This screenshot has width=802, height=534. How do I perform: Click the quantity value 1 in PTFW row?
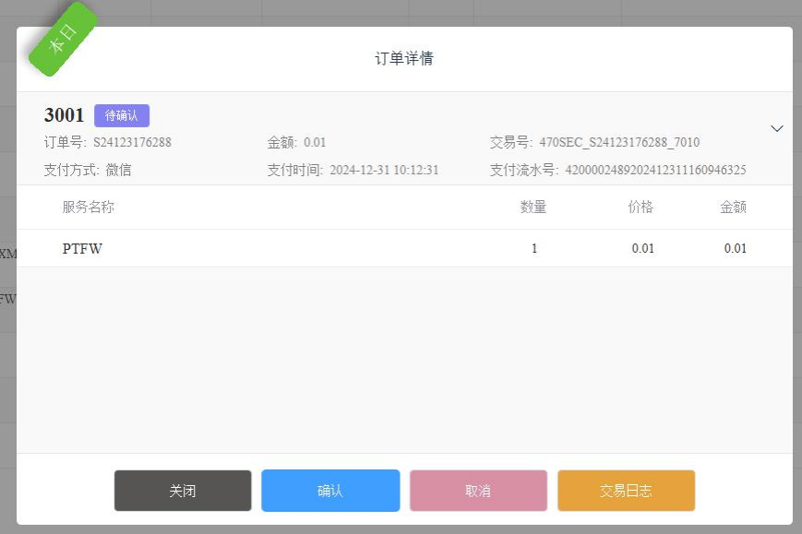click(534, 248)
